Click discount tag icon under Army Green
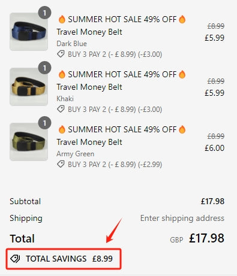237x276 pixels. tap(61, 164)
